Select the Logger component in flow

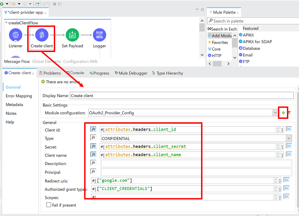[x=99, y=35]
